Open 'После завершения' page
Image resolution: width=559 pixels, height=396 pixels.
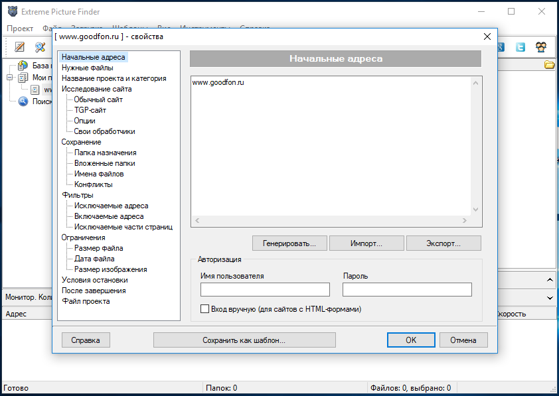tap(94, 291)
